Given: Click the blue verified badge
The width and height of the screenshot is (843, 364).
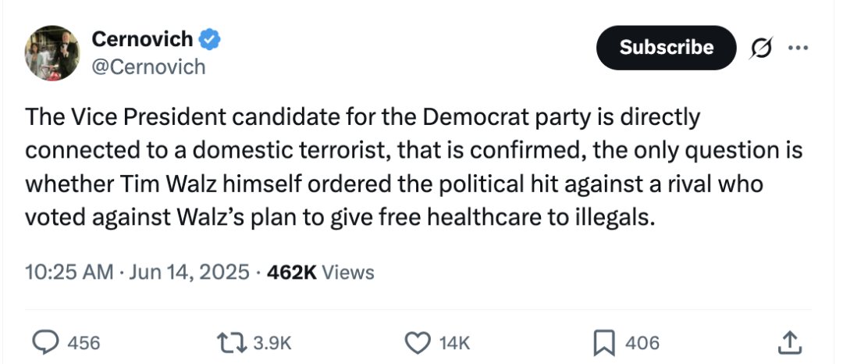Looking at the screenshot, I should point(210,39).
